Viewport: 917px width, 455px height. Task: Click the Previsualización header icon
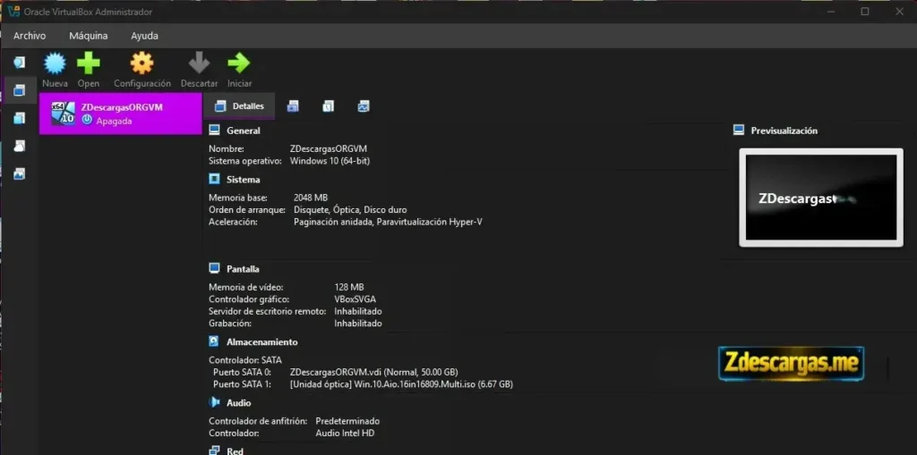pos(739,130)
